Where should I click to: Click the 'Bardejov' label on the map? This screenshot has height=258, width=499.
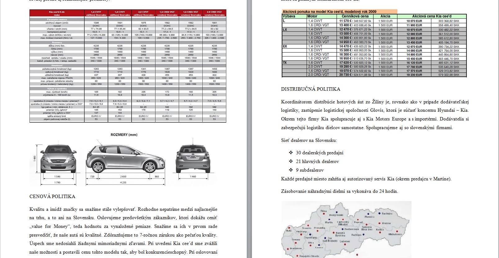coord(387,214)
